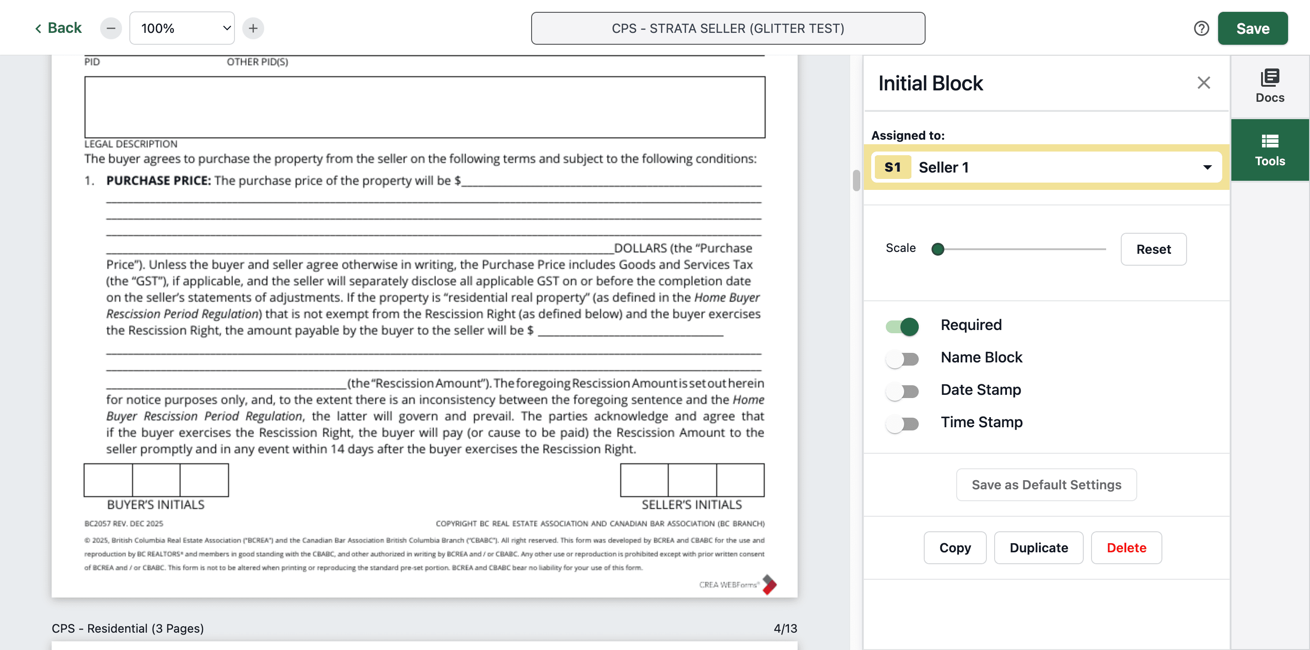Image resolution: width=1310 pixels, height=650 pixels.
Task: Click the document vertical scrollbar thumb
Action: coord(857,180)
